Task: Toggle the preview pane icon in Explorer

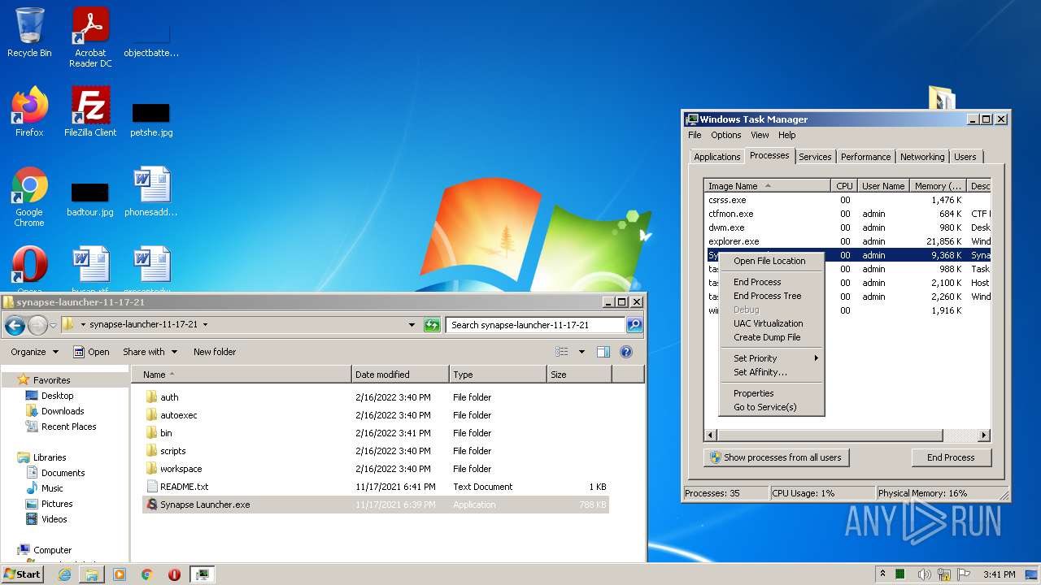Action: 603,352
